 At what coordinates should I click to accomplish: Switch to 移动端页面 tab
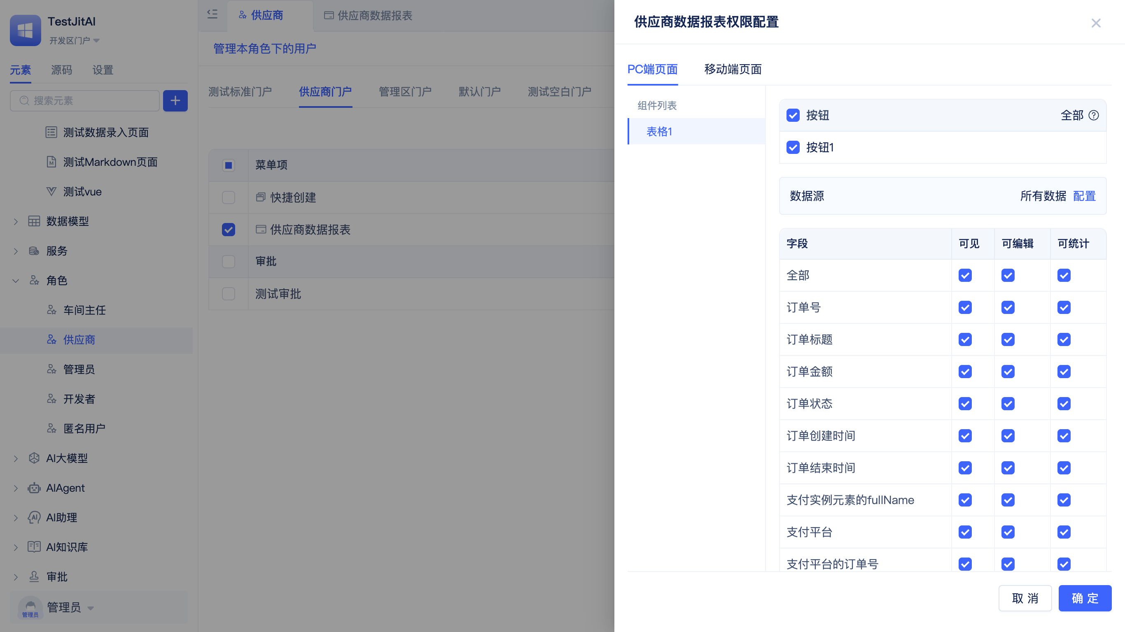pyautogui.click(x=733, y=70)
